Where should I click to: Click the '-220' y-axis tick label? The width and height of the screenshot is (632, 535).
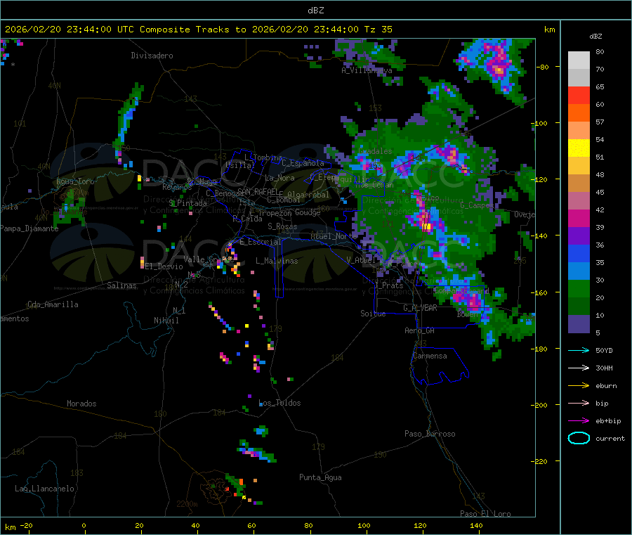pos(541,462)
